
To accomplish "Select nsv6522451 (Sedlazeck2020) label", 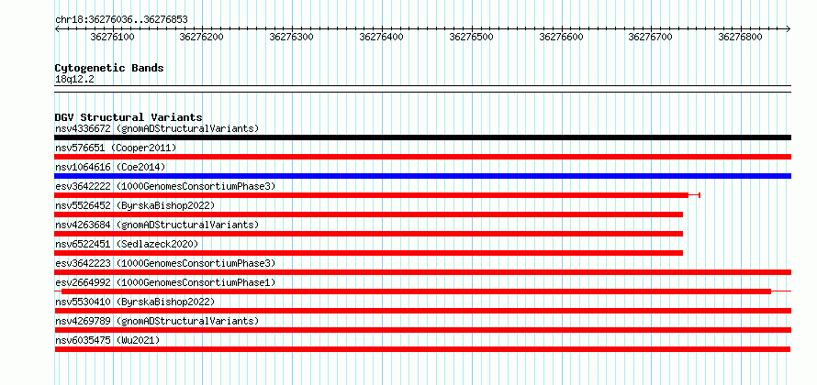I will tap(127, 244).
